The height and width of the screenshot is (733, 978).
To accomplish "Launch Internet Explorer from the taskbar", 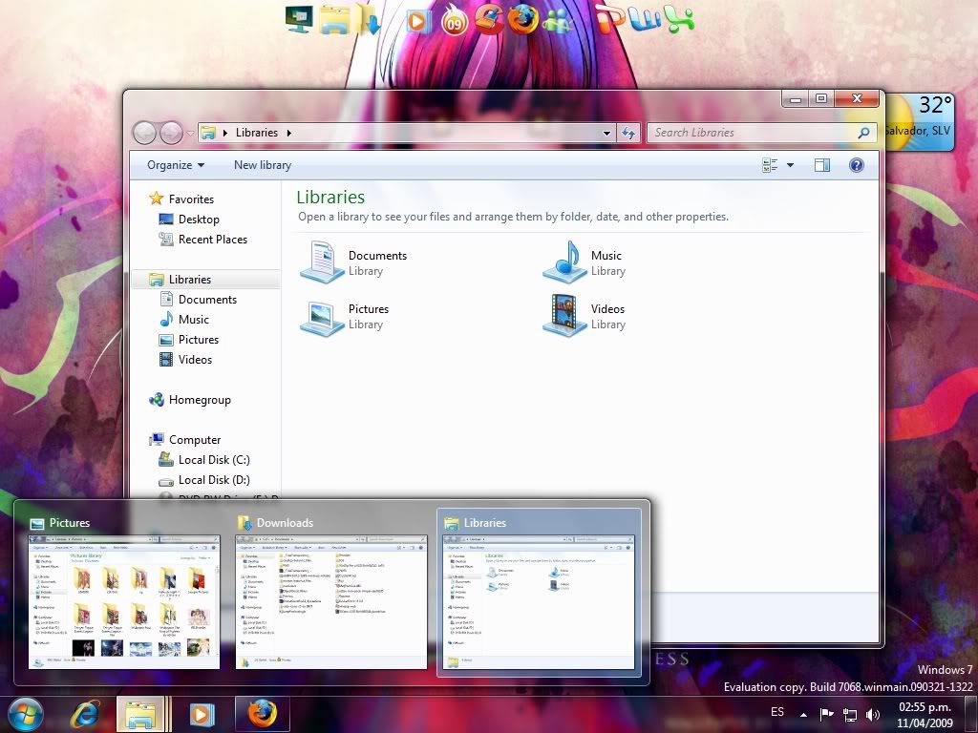I will 85,714.
